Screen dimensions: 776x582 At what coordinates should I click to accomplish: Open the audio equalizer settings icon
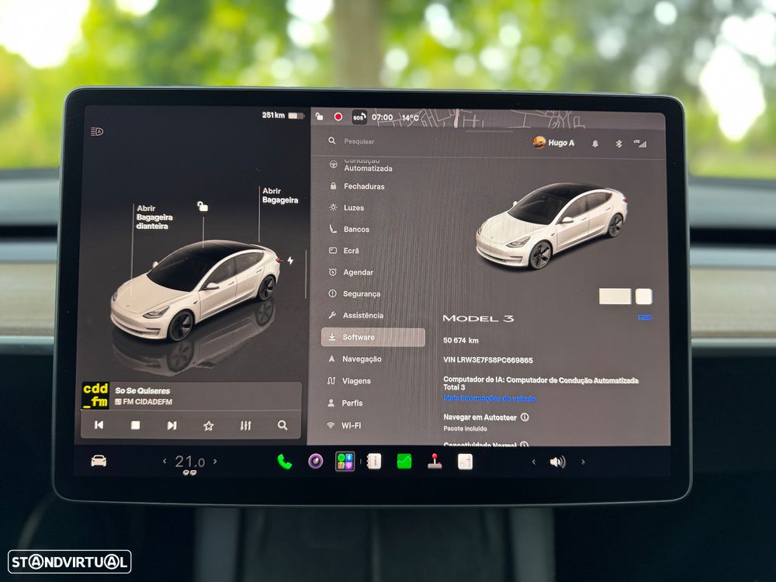click(245, 425)
